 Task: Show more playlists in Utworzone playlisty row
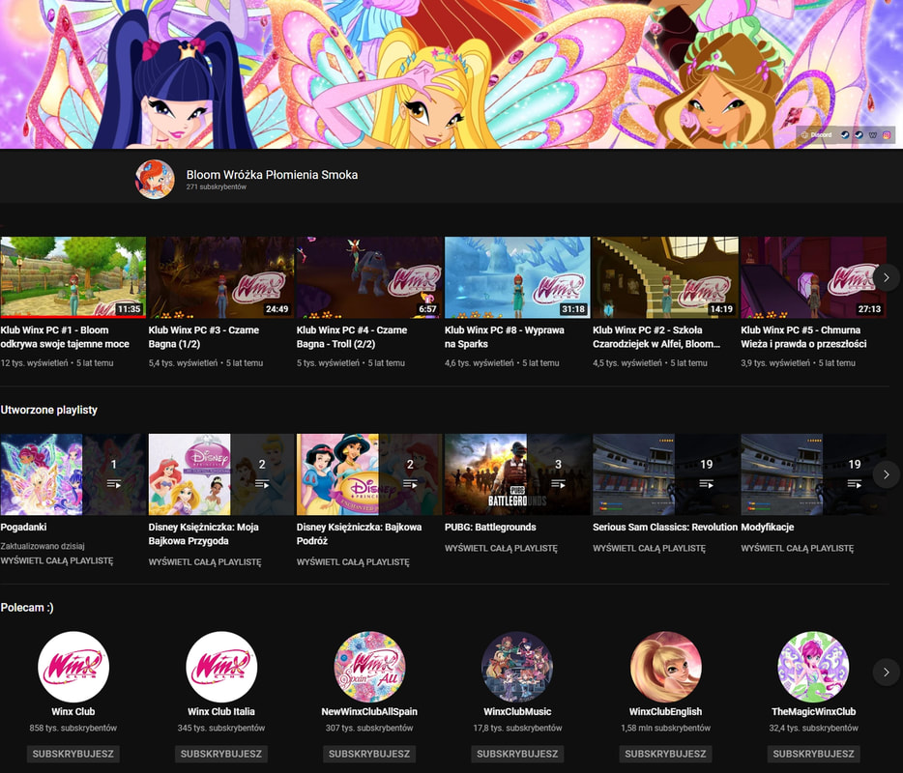click(x=887, y=474)
